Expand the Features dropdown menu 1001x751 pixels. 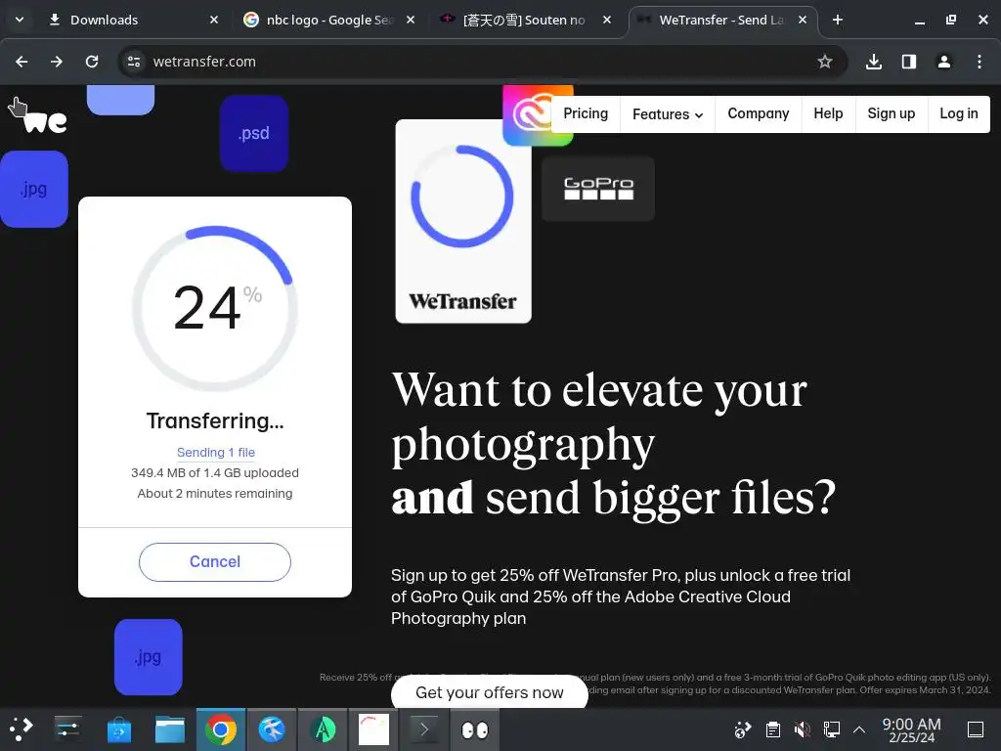(668, 113)
